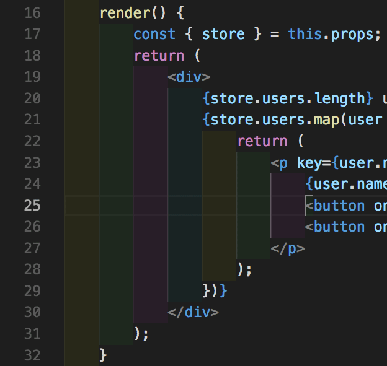
Task: Click line number 23 in gutter
Action: click(32, 162)
